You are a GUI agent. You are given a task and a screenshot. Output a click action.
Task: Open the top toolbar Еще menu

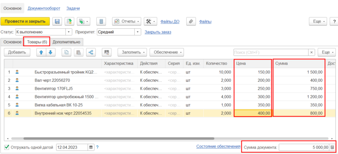coord(318,22)
